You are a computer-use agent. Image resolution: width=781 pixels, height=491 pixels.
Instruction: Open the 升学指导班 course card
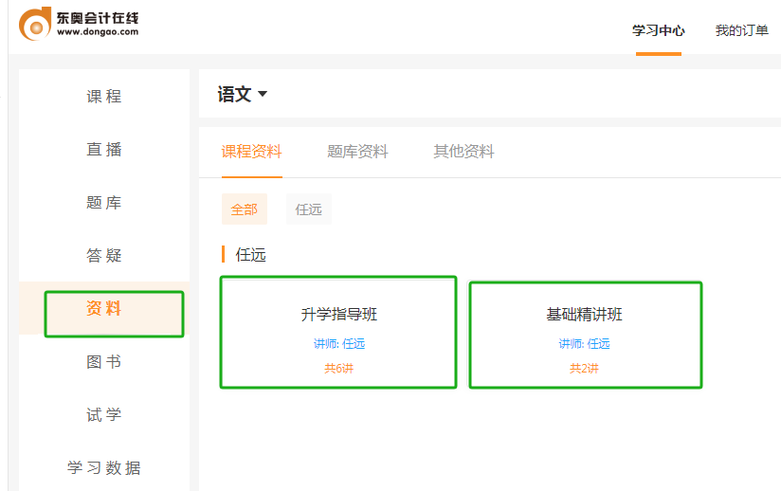click(338, 332)
